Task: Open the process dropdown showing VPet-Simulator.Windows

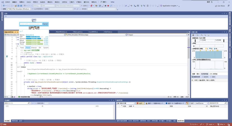Action: (x=19, y=9)
